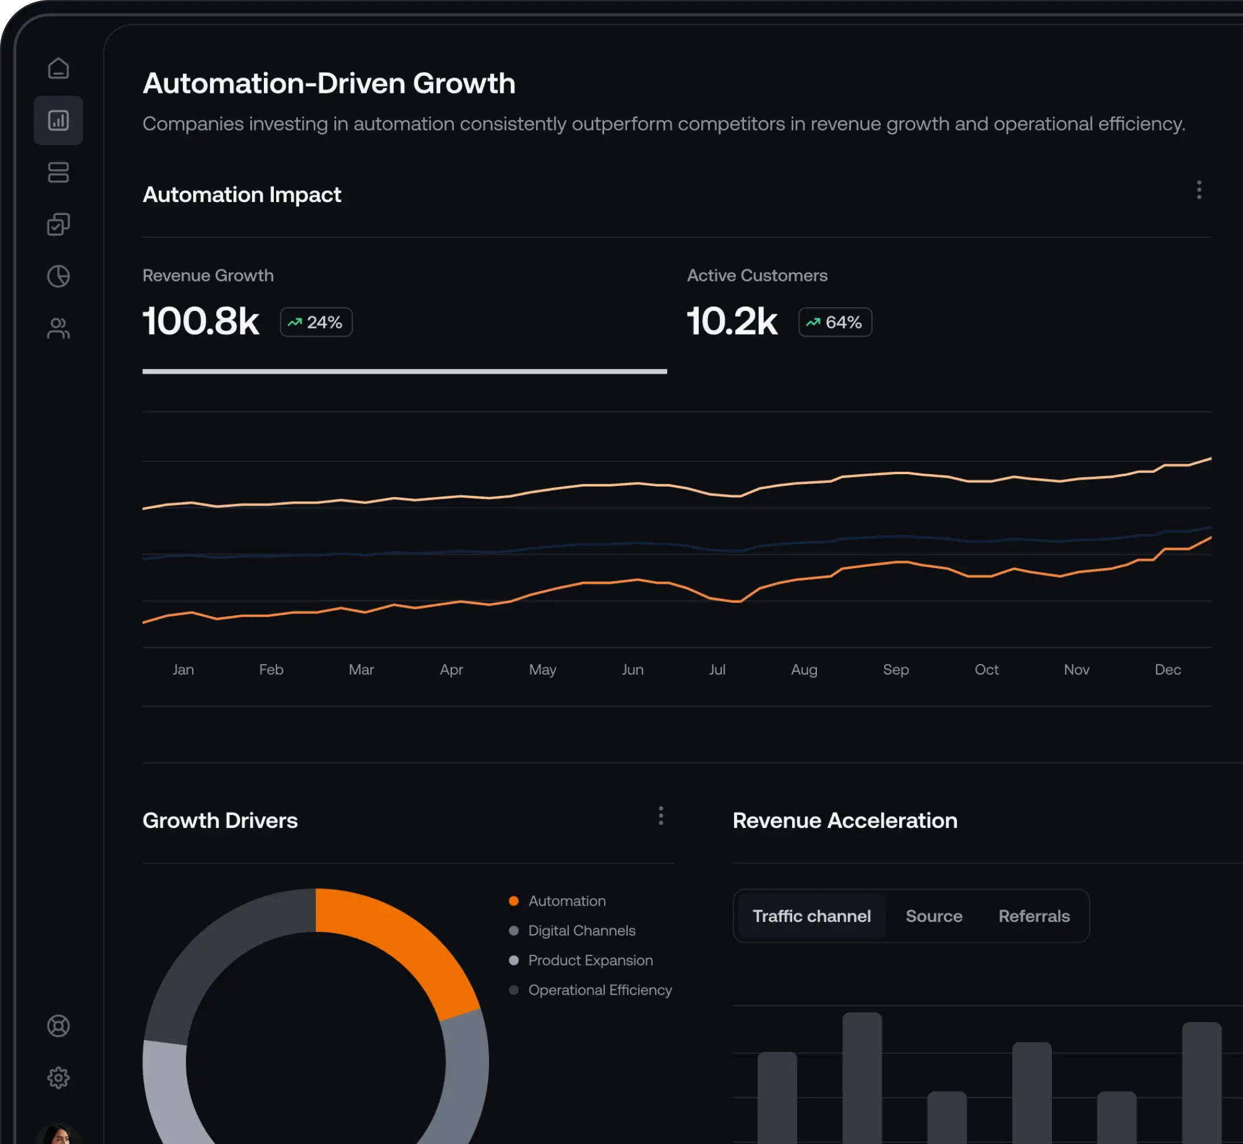
Task: Open the stacked rows sidebar icon
Action: [x=58, y=172]
